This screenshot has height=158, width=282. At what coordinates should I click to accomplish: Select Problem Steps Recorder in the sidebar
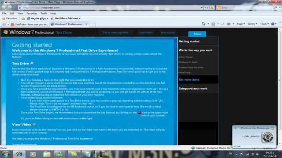tap(191, 67)
